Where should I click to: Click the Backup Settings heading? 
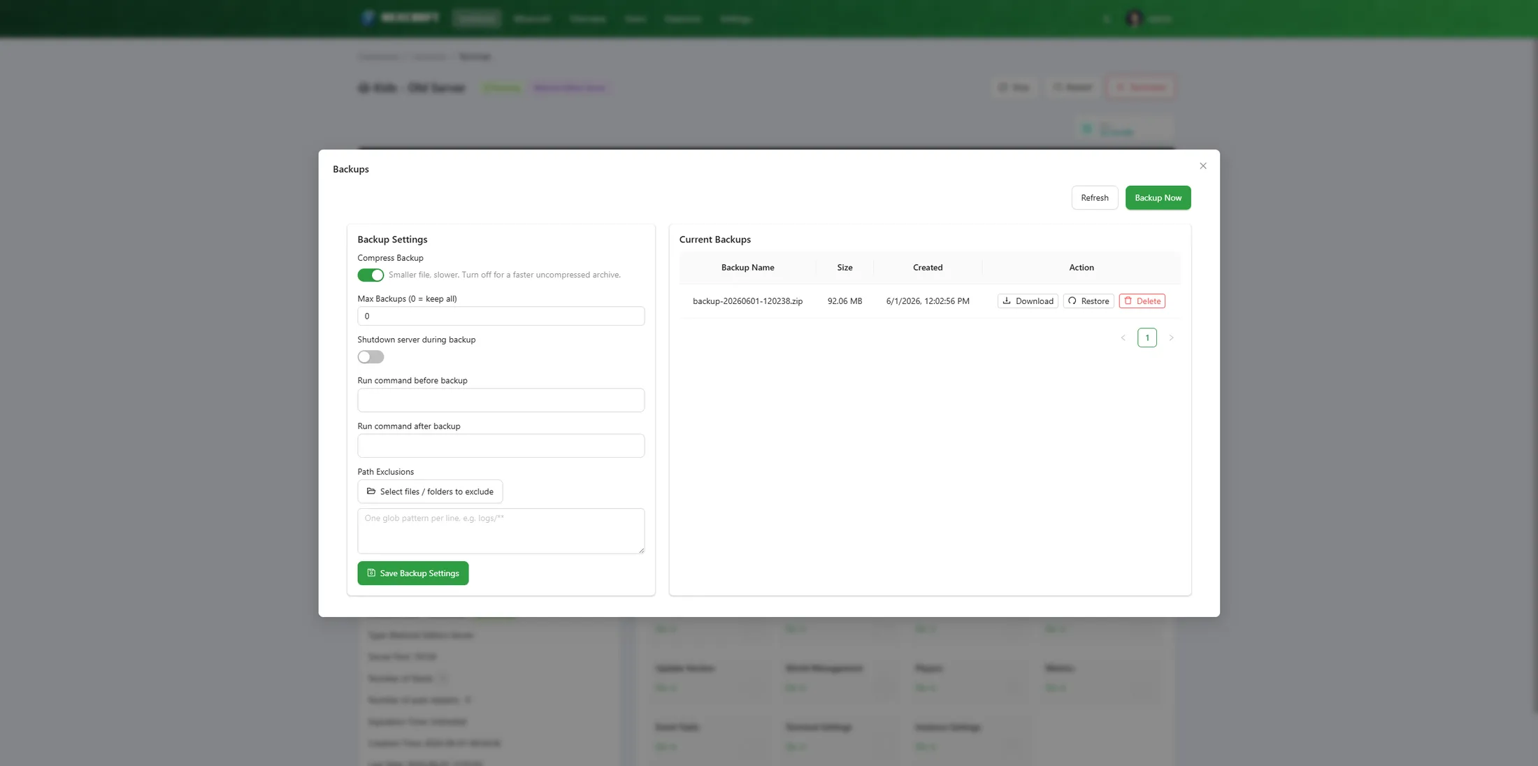(392, 239)
